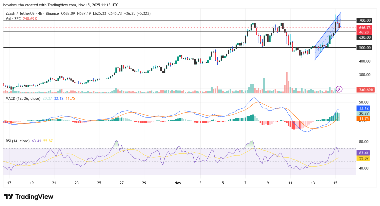Click the yellow 55.87 RSI average tag
The image size is (380, 206).
click(364, 158)
